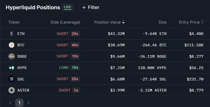
Task: Select page 1 in pagination
Action: pos(19,103)
